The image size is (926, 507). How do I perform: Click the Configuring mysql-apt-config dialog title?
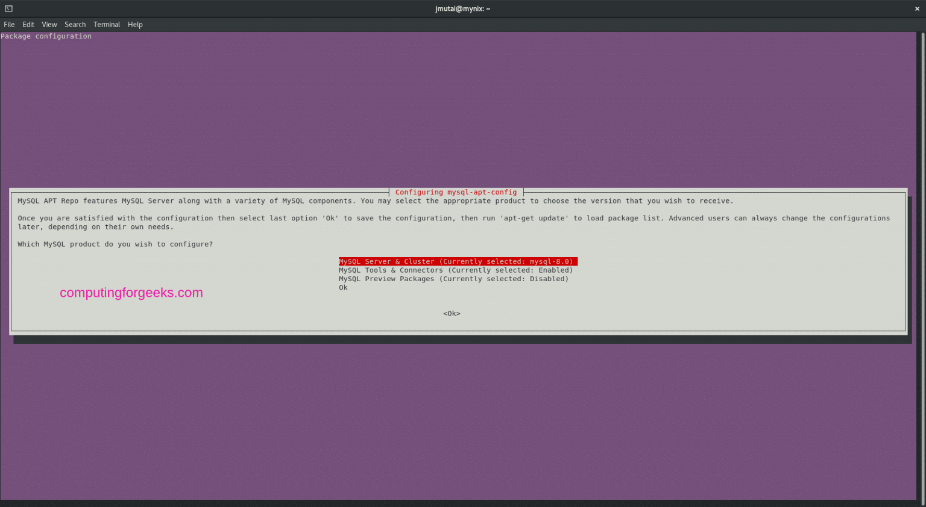click(x=456, y=192)
